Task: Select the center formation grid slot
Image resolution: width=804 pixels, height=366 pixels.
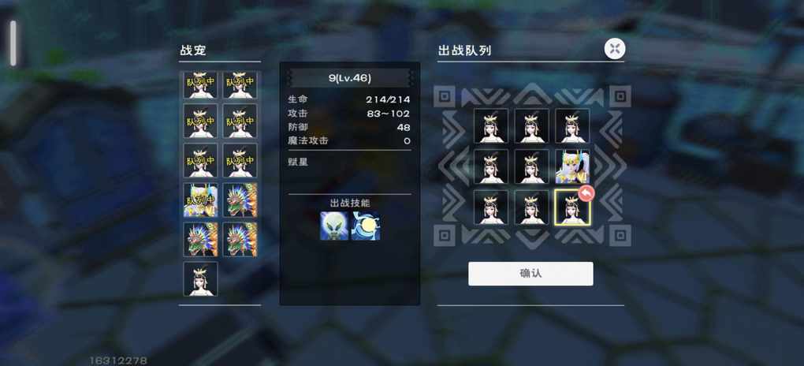Action: 532,167
